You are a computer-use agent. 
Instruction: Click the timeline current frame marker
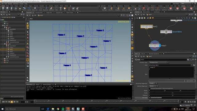(35, 101)
